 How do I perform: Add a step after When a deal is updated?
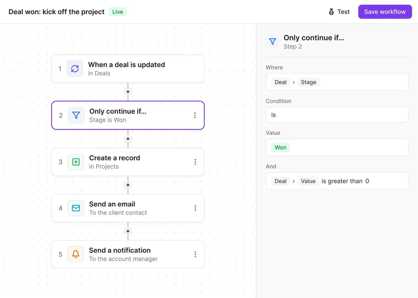click(128, 92)
